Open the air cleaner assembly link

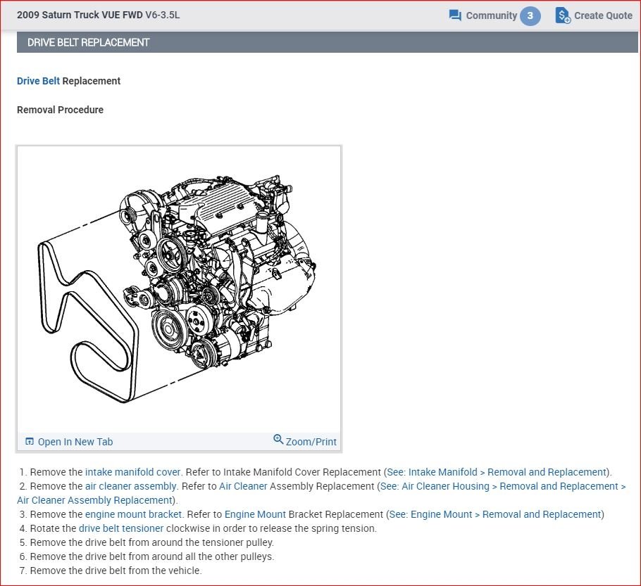(130, 486)
